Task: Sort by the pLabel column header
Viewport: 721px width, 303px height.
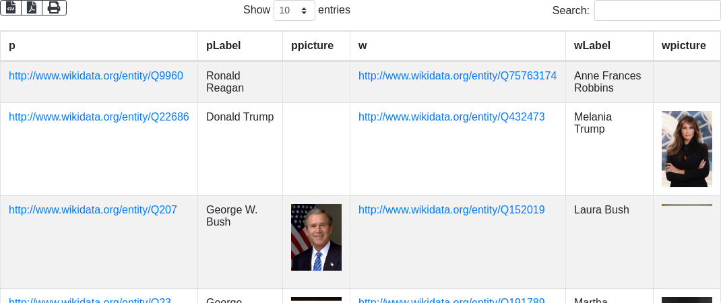Action: [240, 46]
